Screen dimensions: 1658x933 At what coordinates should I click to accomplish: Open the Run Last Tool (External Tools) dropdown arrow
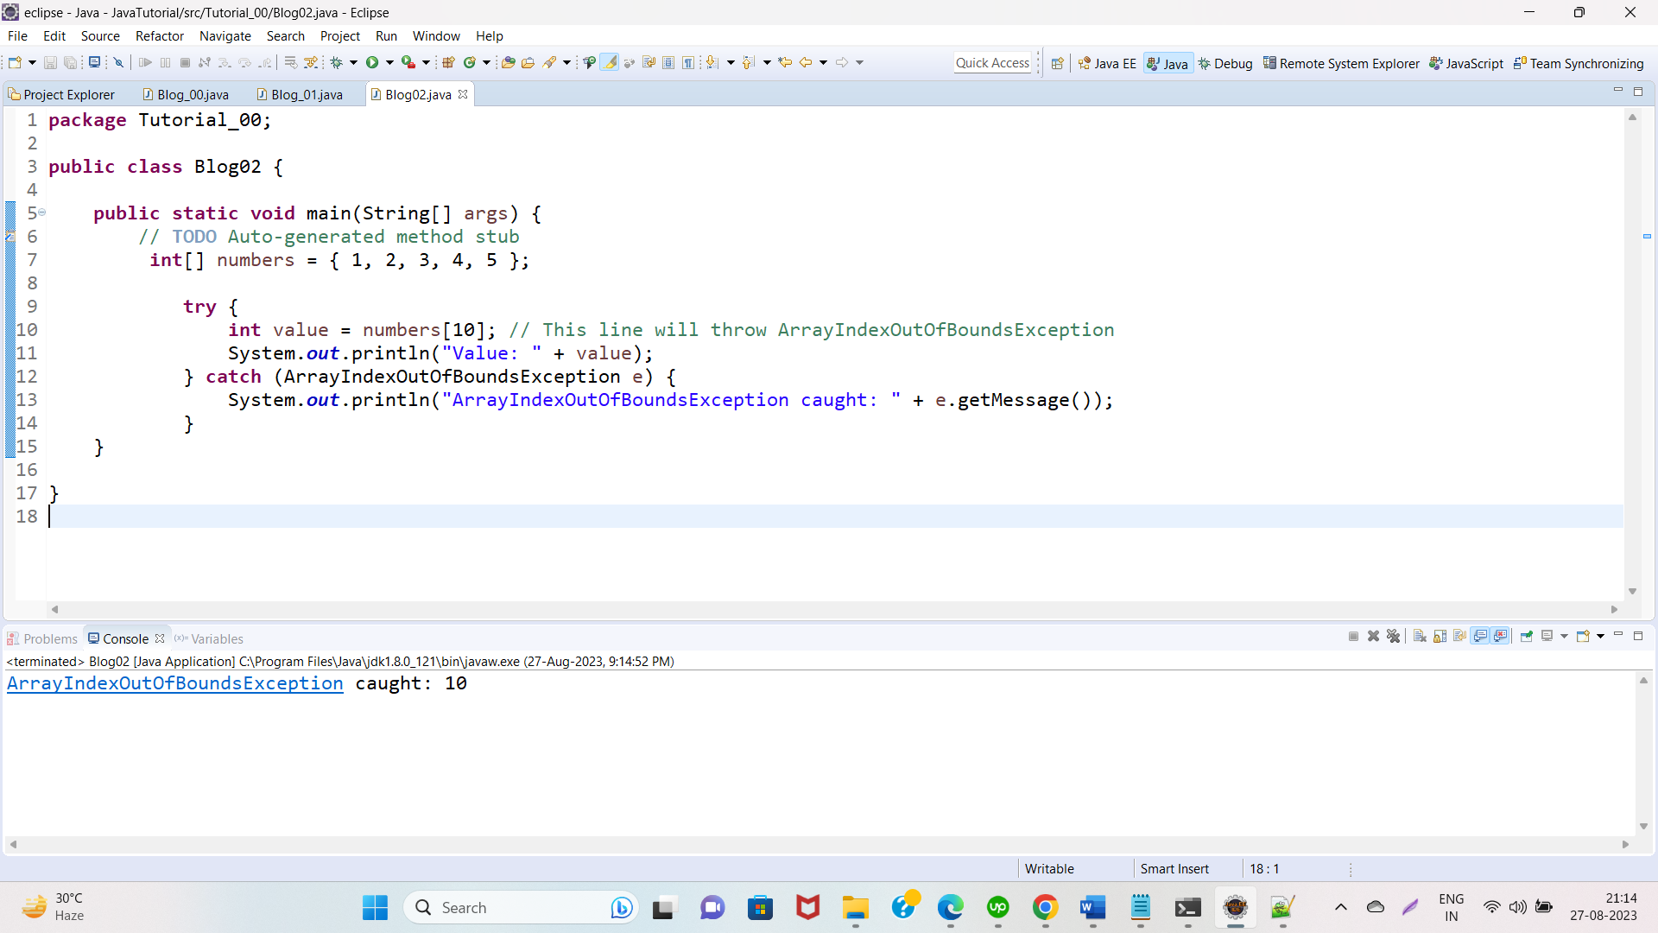tap(426, 62)
